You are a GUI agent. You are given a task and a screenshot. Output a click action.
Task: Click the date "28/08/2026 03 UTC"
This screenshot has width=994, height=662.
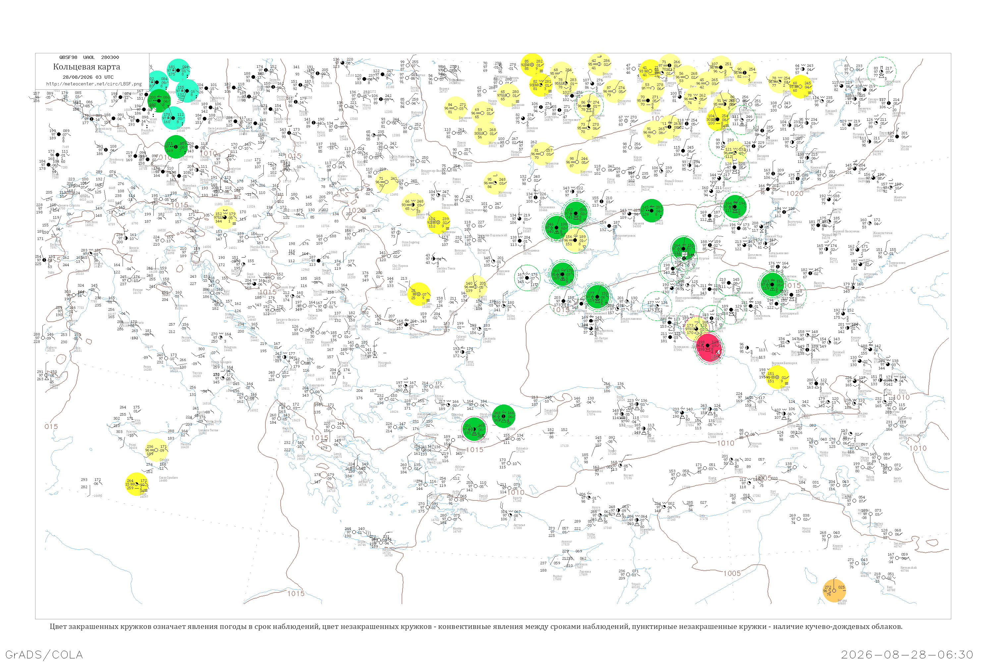tap(88, 77)
